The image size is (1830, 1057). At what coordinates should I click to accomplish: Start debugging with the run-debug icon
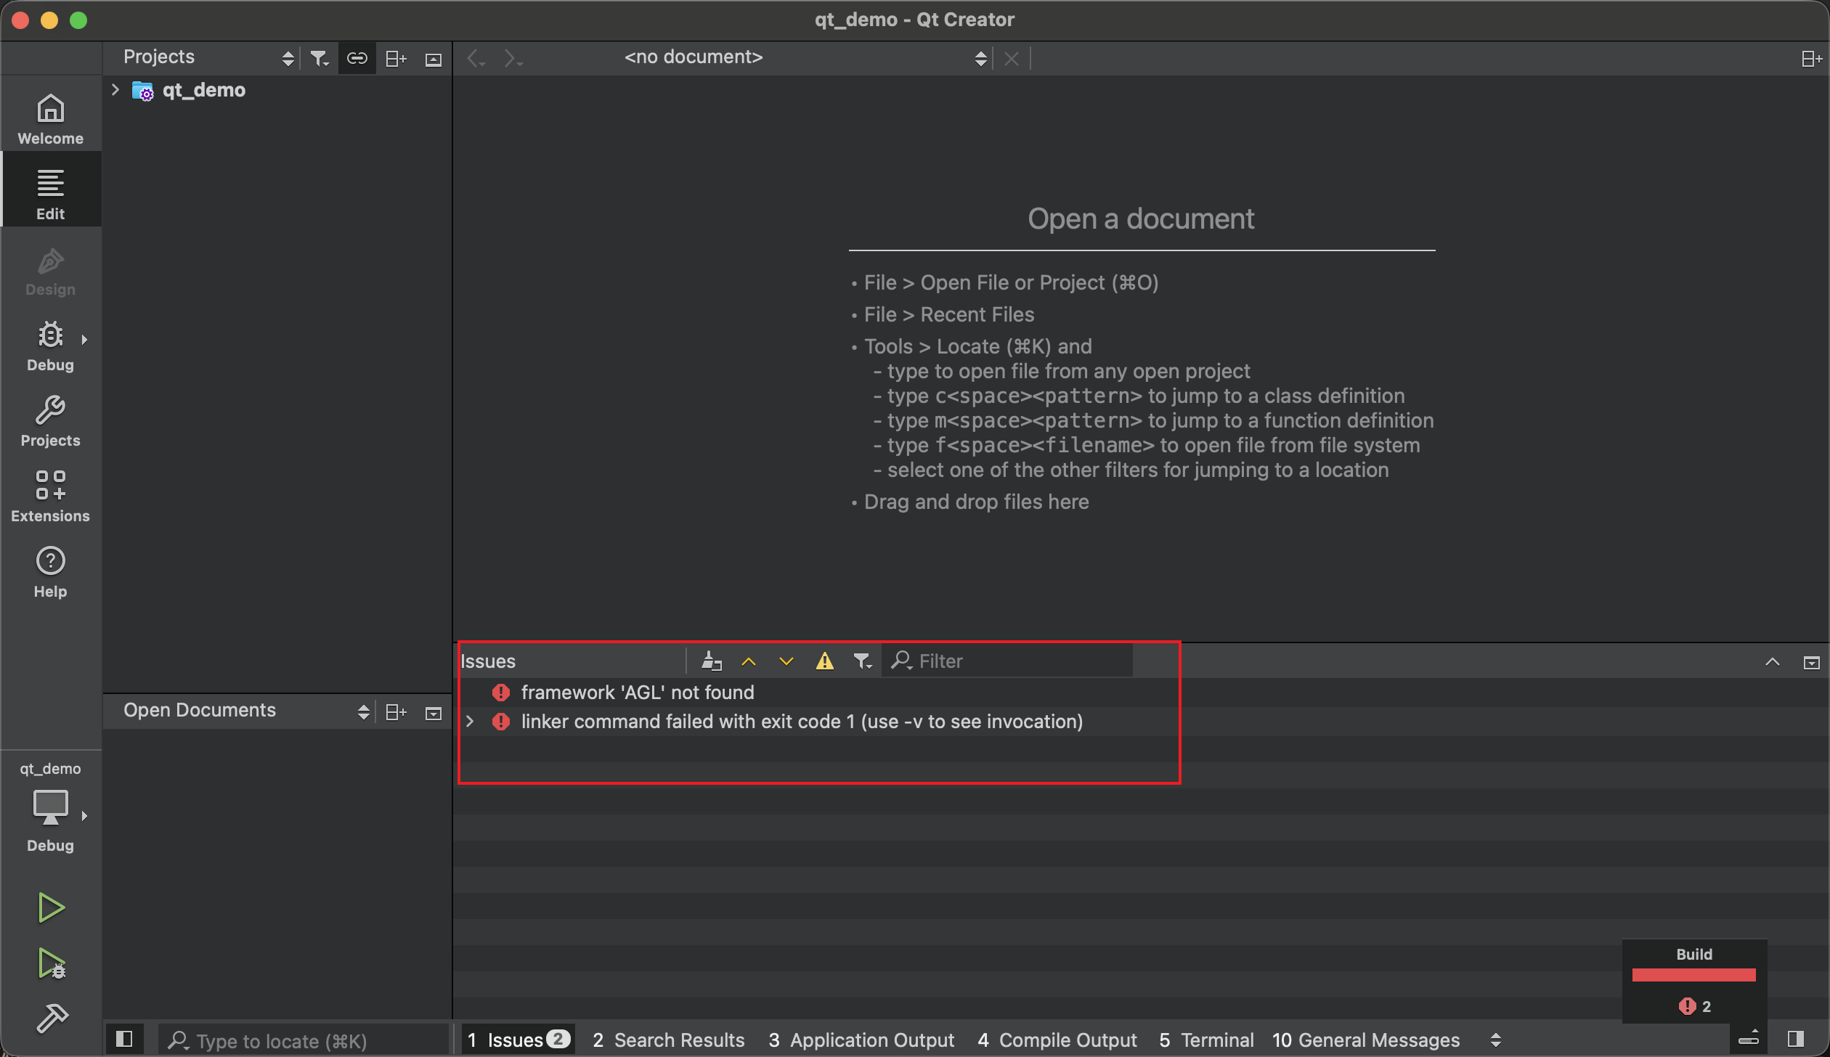(x=51, y=964)
